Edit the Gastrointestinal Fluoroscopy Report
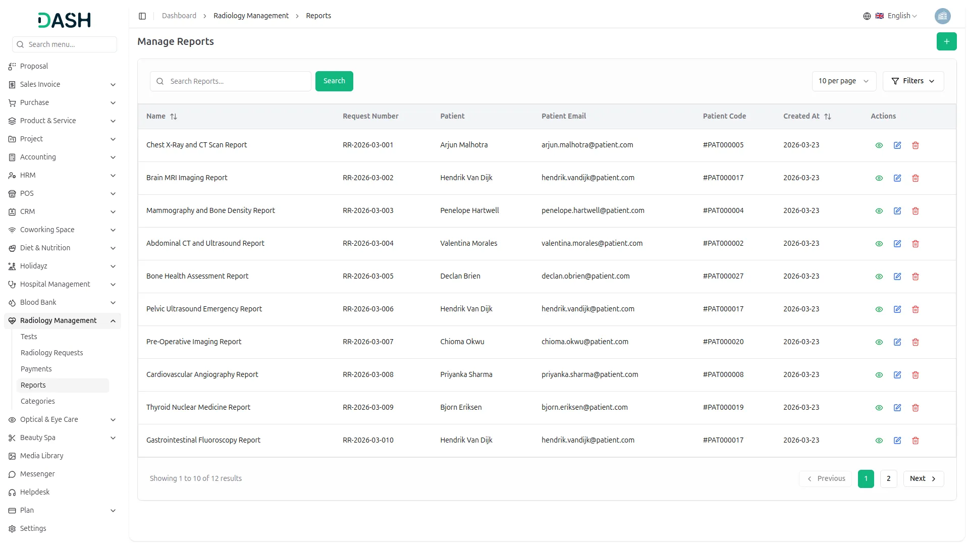Viewport: 969px width, 545px height. pos(897,441)
